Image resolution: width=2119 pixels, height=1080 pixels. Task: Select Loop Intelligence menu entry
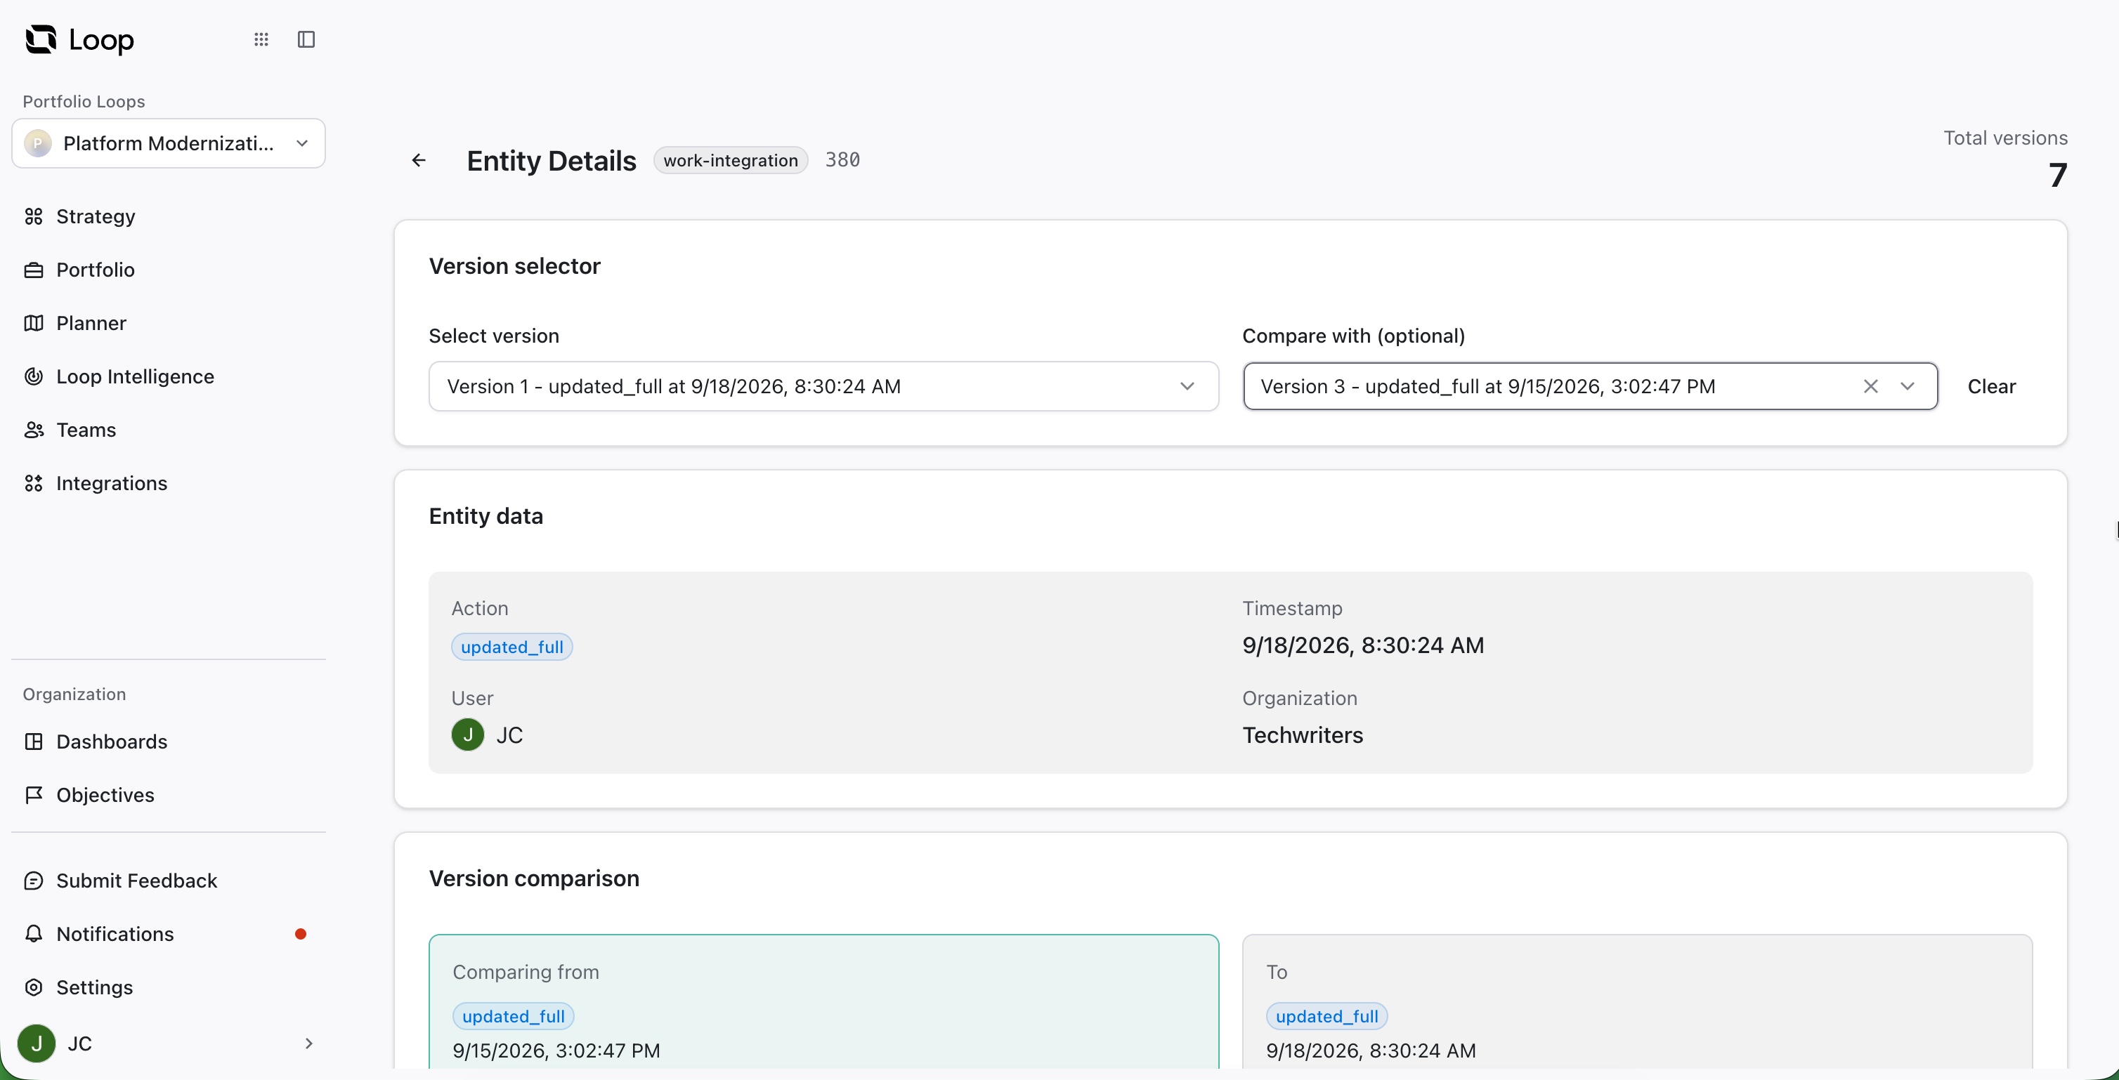click(169, 376)
